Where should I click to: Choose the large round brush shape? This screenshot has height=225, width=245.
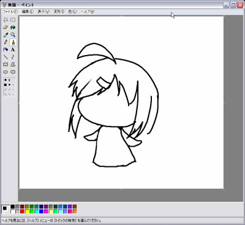click(x=6, y=80)
